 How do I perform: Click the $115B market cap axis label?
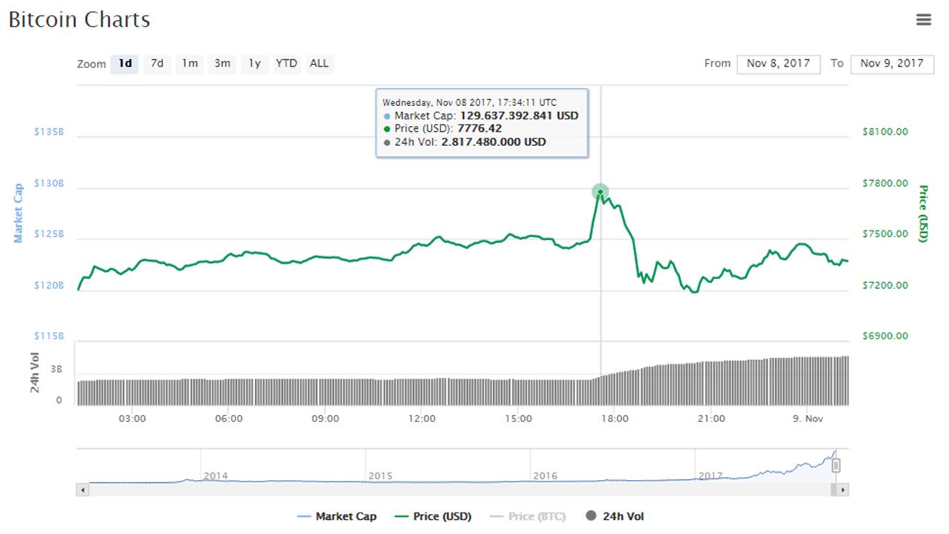click(49, 336)
